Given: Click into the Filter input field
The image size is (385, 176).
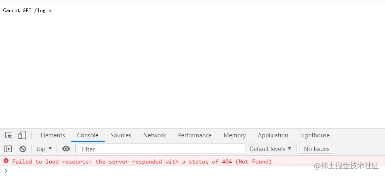Looking at the screenshot, I should pos(162,149).
